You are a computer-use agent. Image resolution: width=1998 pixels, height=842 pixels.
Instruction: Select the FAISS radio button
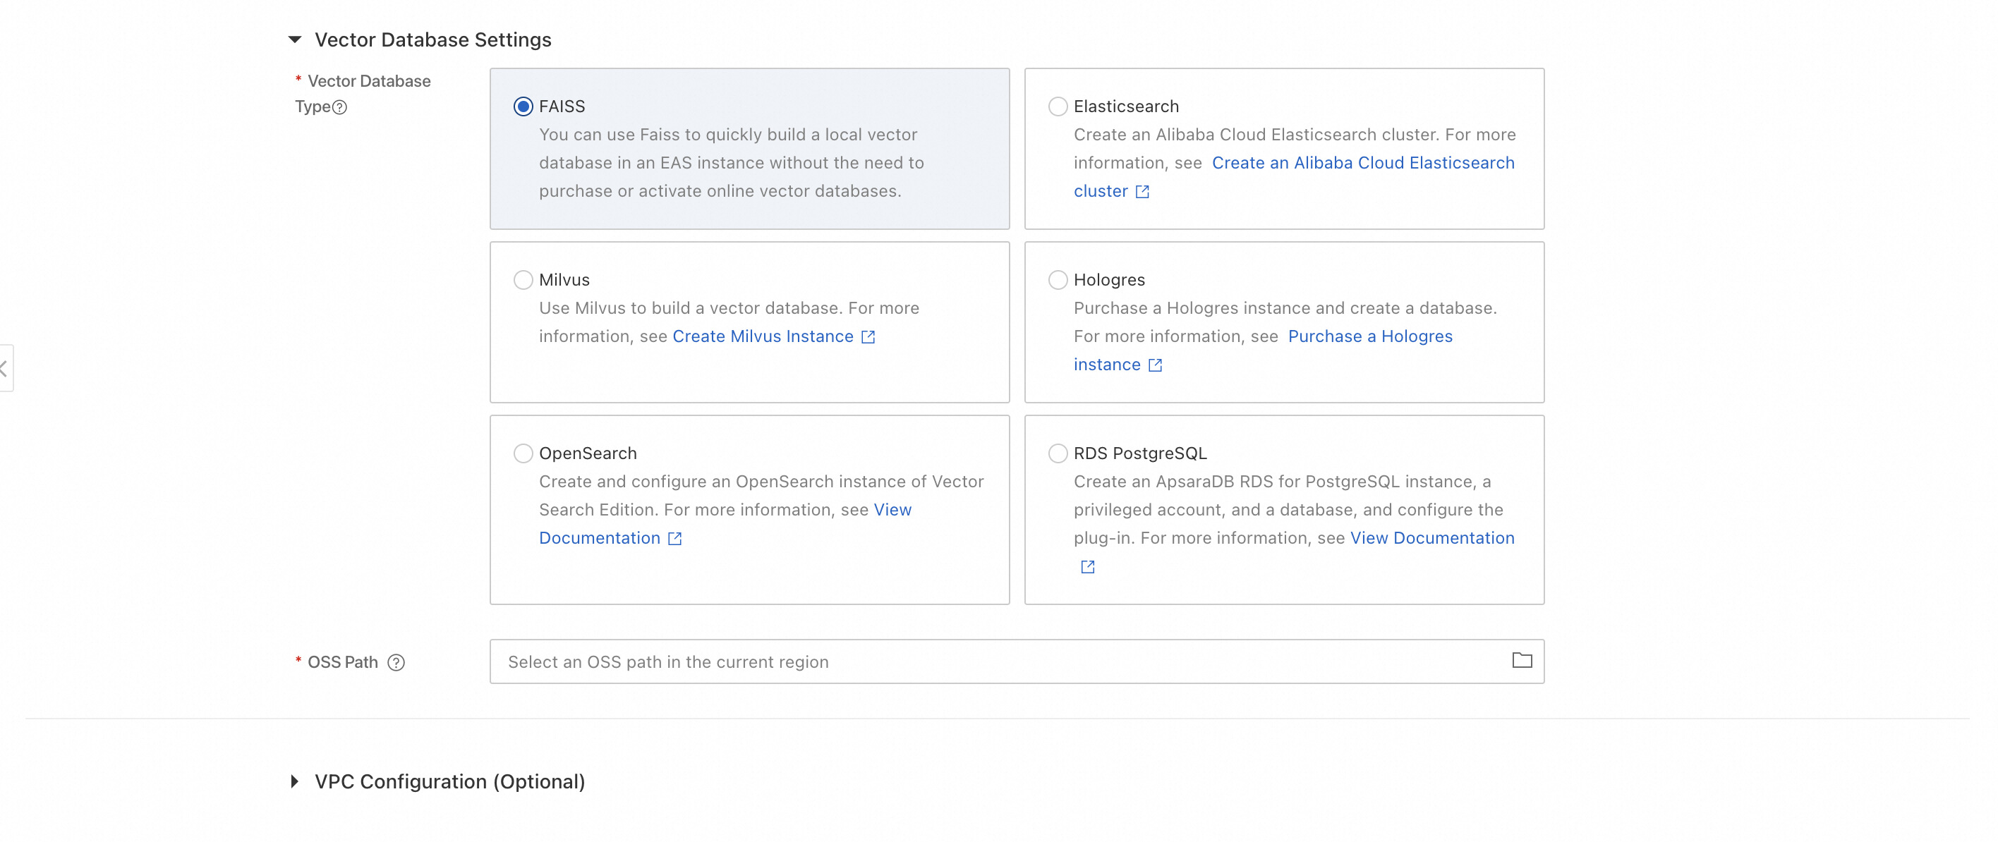coord(523,106)
